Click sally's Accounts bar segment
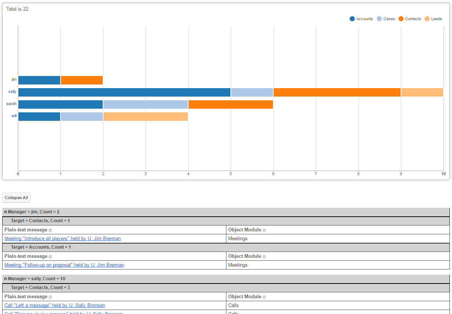Viewport: 452px width, 314px height. click(124, 92)
